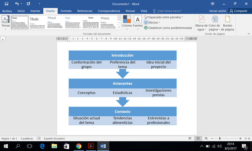The image size is (252, 151).
Task: Click the Español (Ecuador) language indicator
Action: [54, 138]
